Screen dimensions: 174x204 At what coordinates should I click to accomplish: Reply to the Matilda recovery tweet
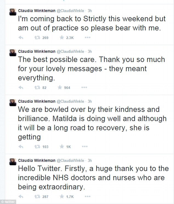(21, 147)
